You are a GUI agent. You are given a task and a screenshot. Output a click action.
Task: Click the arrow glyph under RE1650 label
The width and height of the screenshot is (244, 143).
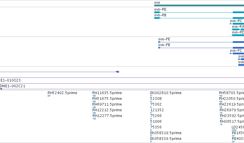click(x=233, y=136)
